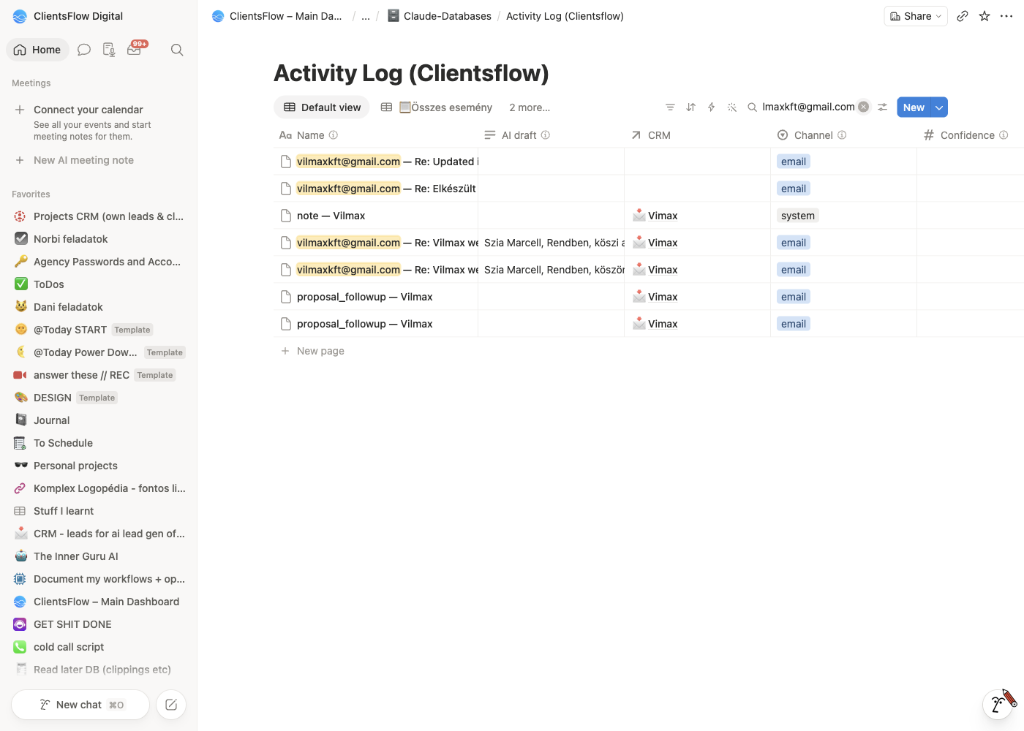Open the meeting notes icon in the sidebar
1024x731 pixels.
(x=109, y=50)
